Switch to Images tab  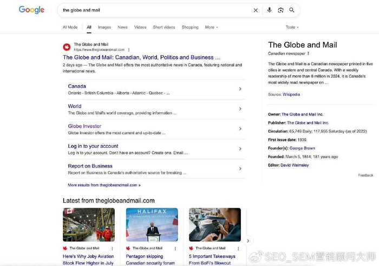point(104,27)
